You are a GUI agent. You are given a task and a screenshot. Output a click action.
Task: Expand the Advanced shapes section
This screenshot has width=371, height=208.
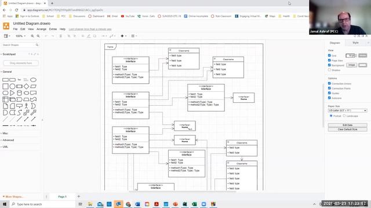tap(8, 140)
